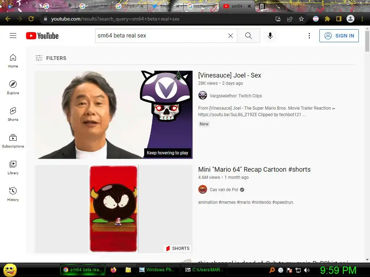Open Library in the sidebar
The width and height of the screenshot is (370, 277).
13,167
